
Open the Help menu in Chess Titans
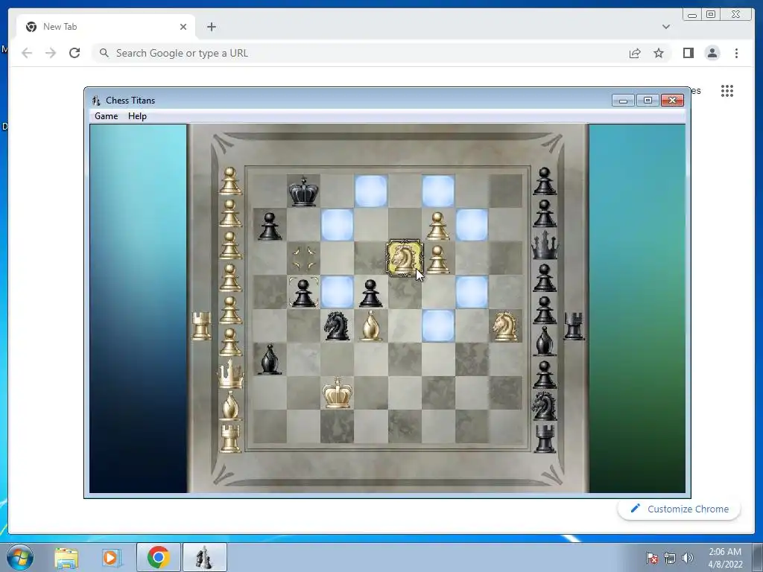[137, 116]
